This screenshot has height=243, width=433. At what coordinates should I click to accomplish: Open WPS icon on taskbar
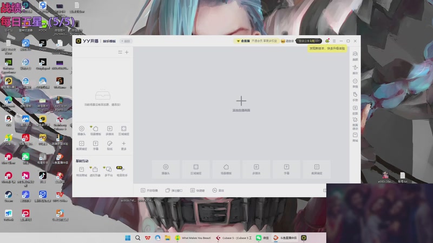coord(147,238)
